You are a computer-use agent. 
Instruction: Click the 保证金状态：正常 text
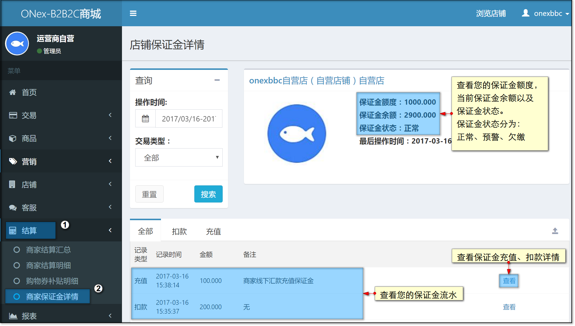click(389, 128)
